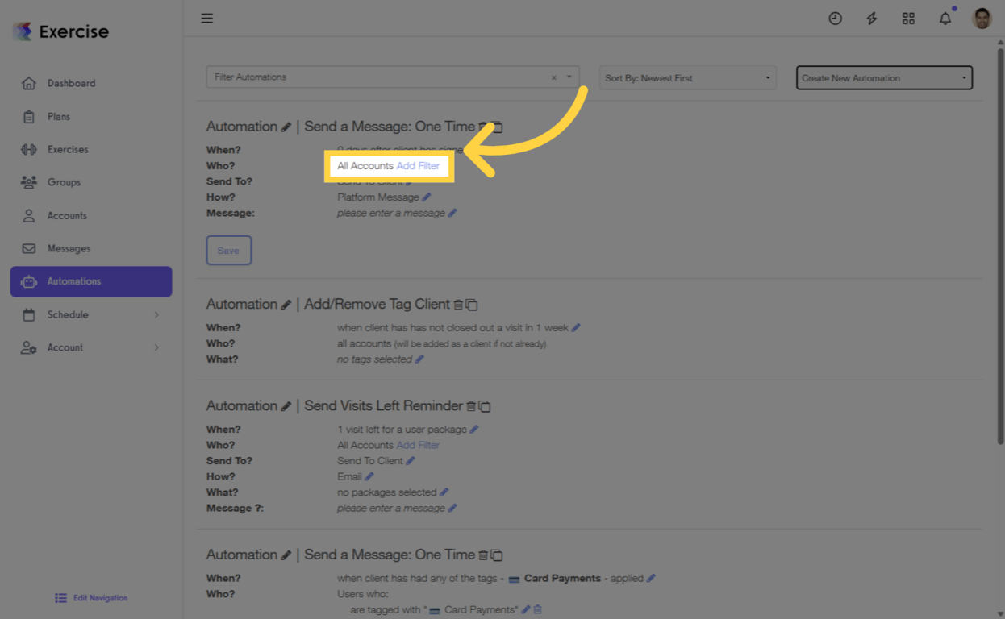Screen dimensions: 1005x619
Task: Edit name of last Send a Message automation
Action: [x=286, y=555]
